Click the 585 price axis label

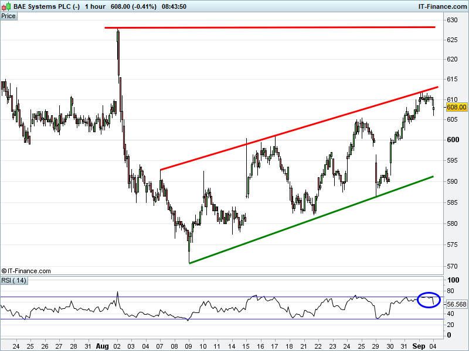click(x=452, y=202)
